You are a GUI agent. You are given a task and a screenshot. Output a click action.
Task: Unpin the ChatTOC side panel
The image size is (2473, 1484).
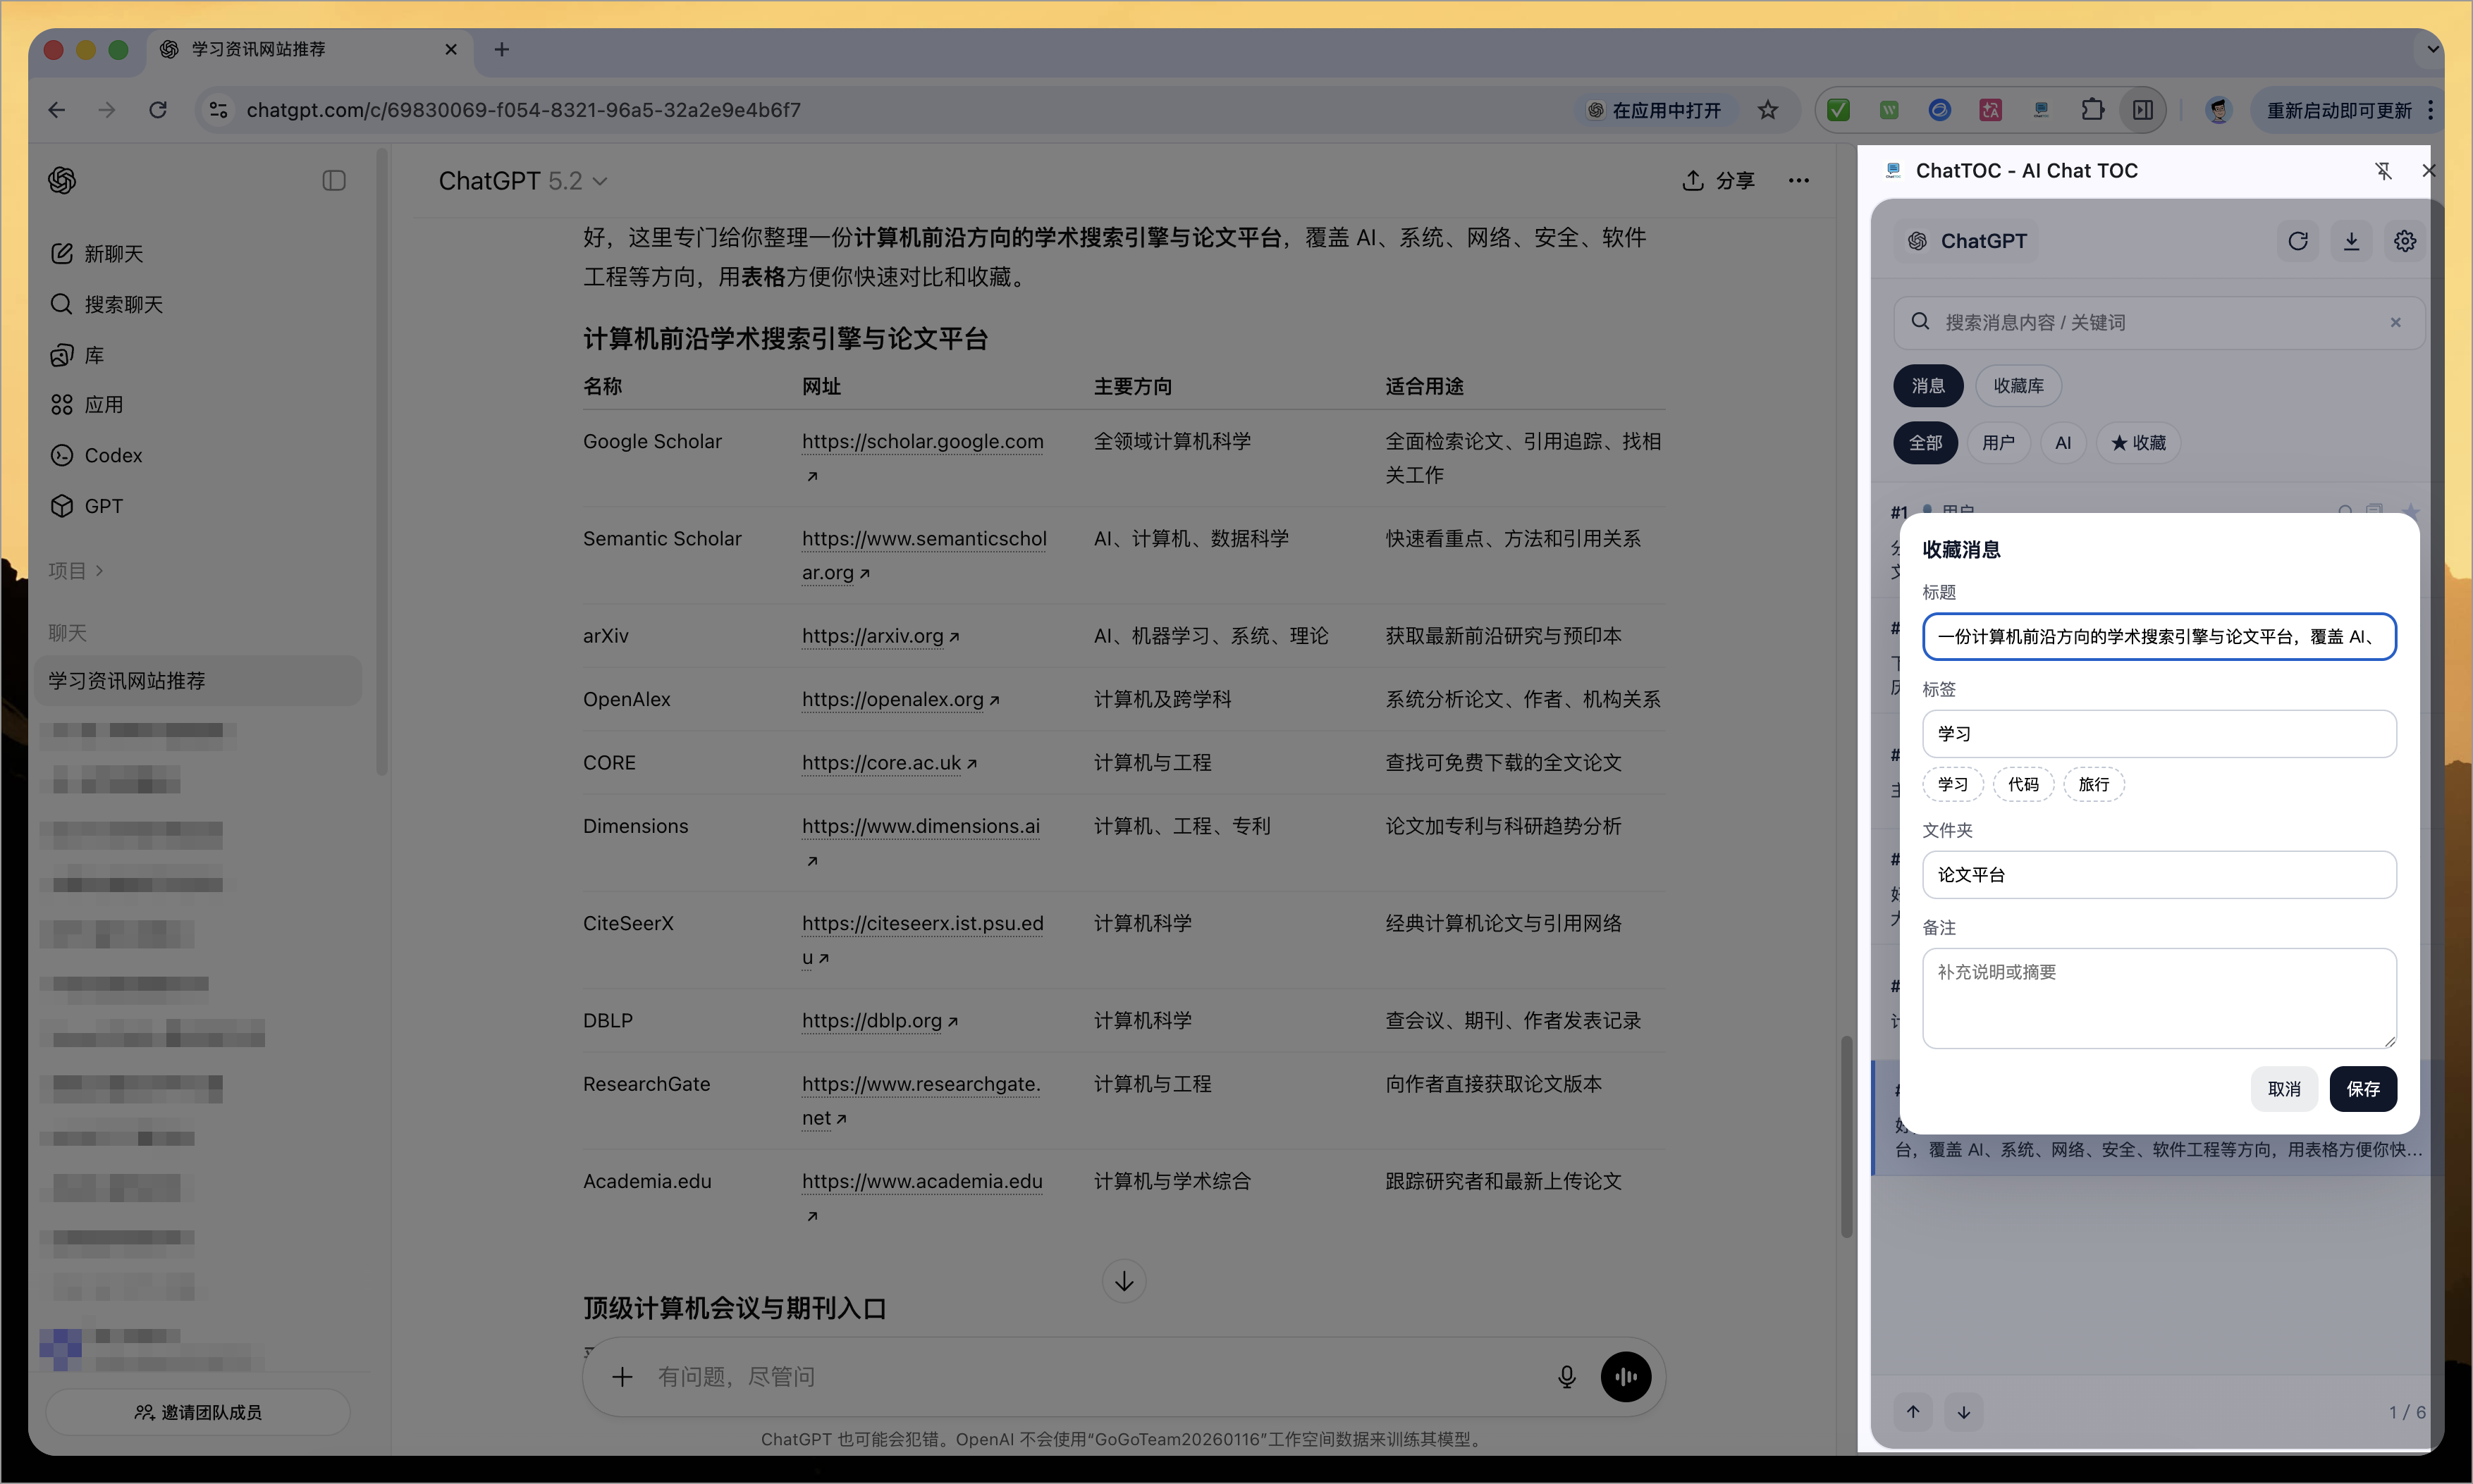2384,171
